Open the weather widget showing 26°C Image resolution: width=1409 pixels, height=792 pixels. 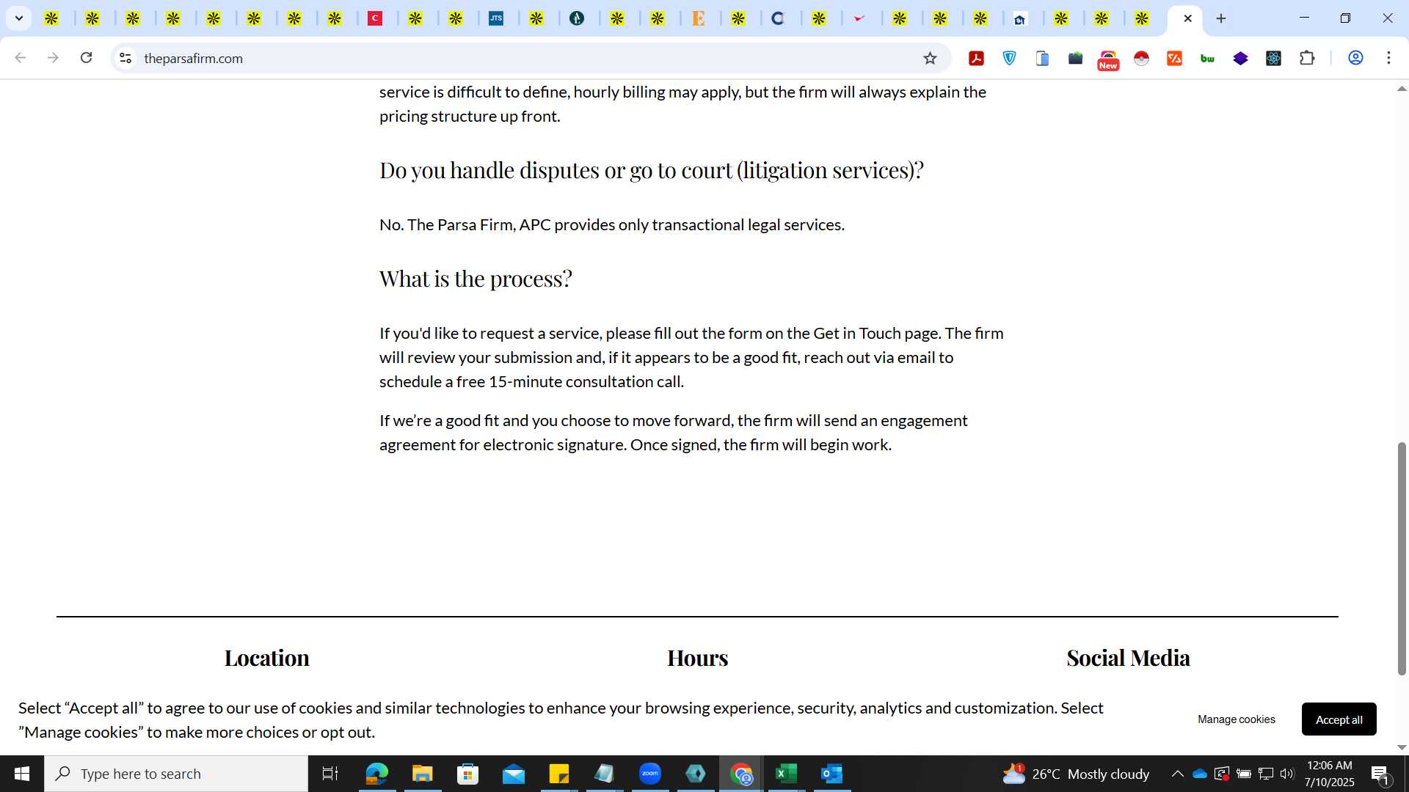(x=1075, y=774)
